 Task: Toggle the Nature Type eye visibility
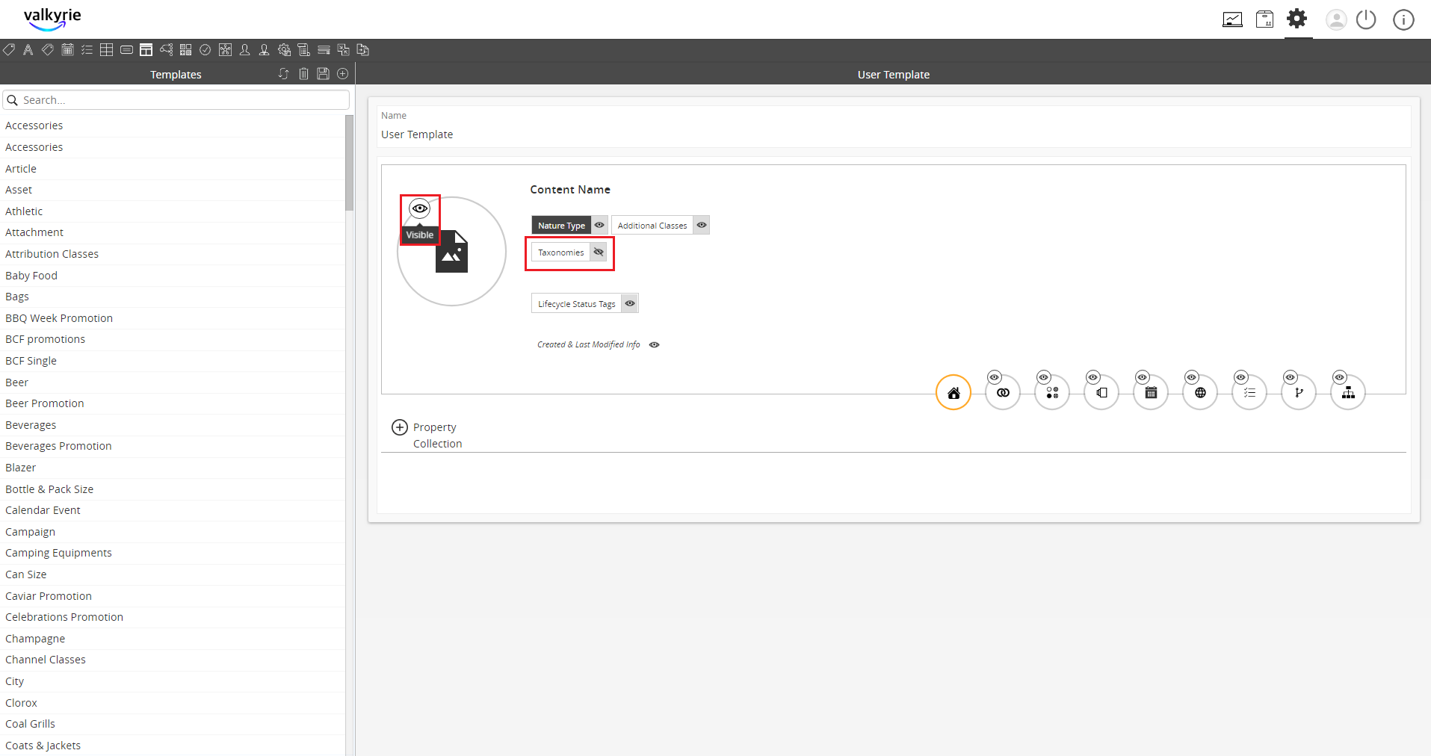click(x=599, y=225)
